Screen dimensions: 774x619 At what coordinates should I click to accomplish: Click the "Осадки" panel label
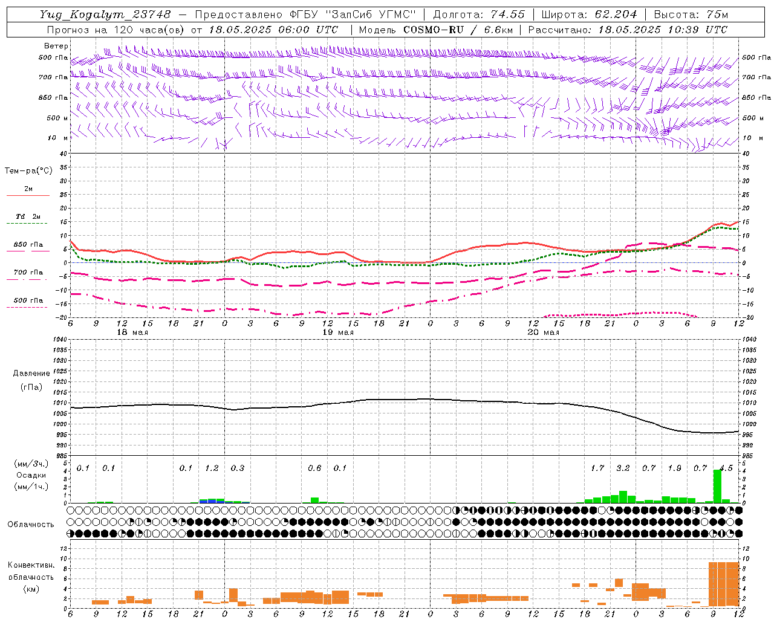click(31, 475)
